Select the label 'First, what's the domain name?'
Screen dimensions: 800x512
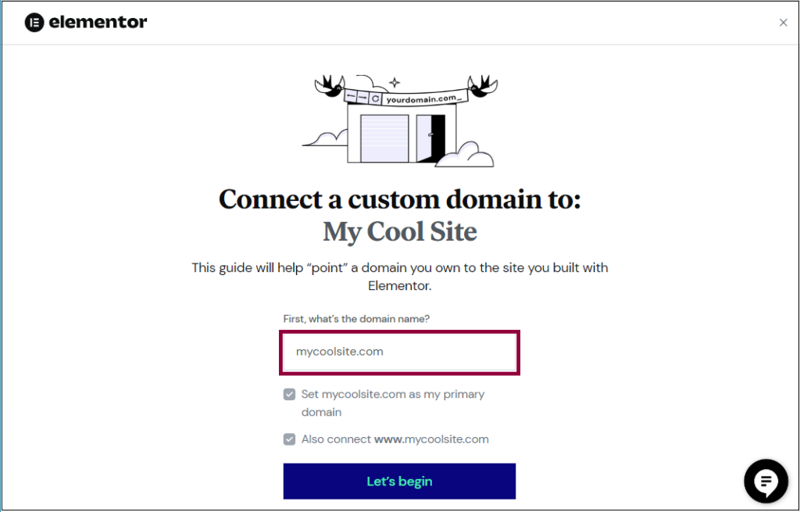click(356, 318)
